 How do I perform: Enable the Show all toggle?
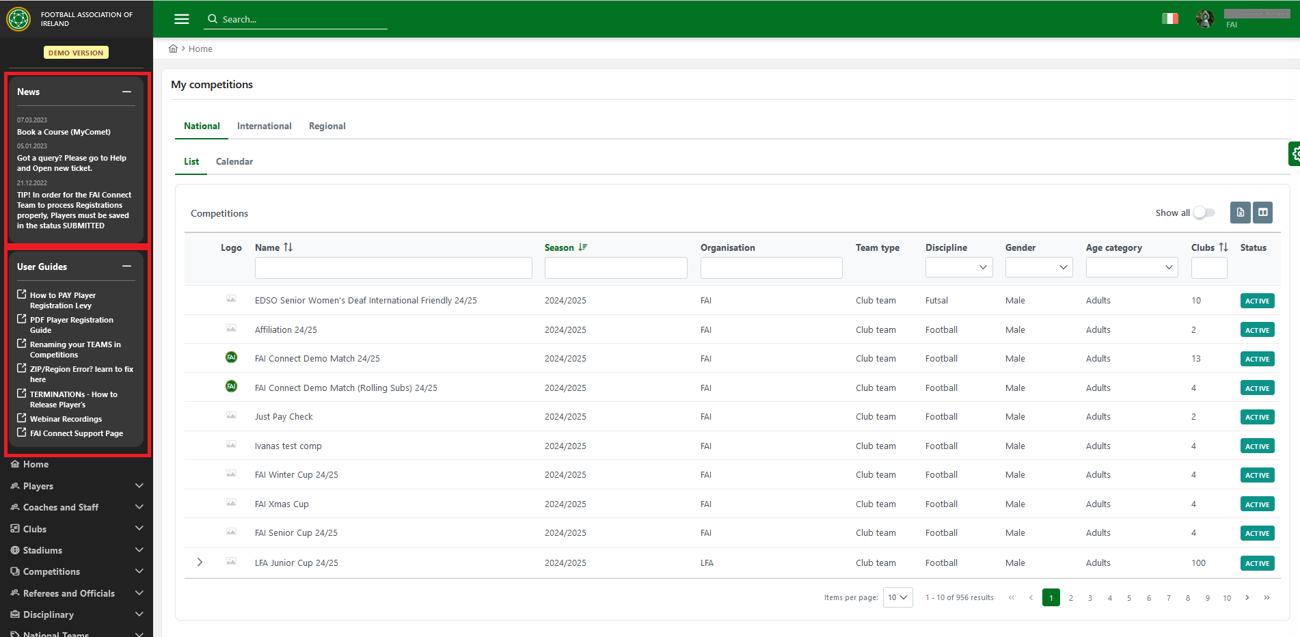pyautogui.click(x=1204, y=213)
